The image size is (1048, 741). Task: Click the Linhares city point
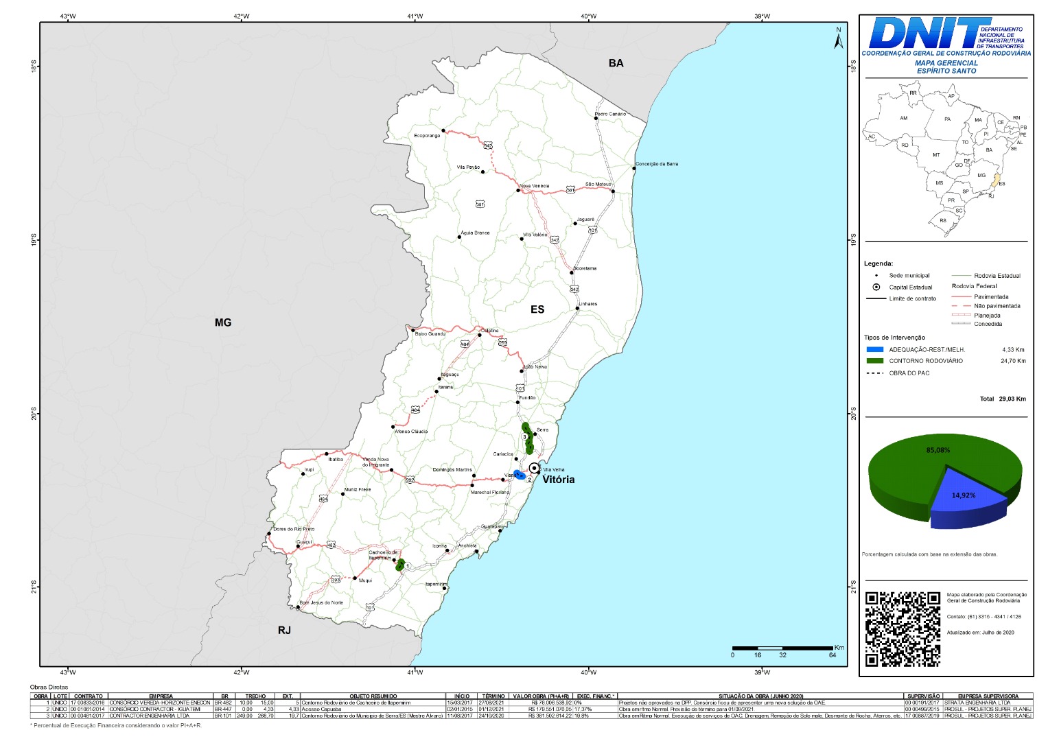[577, 308]
